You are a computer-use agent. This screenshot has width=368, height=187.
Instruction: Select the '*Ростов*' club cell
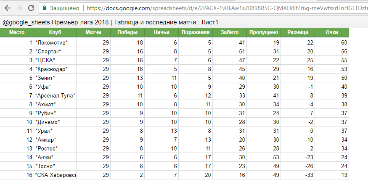click(55, 148)
